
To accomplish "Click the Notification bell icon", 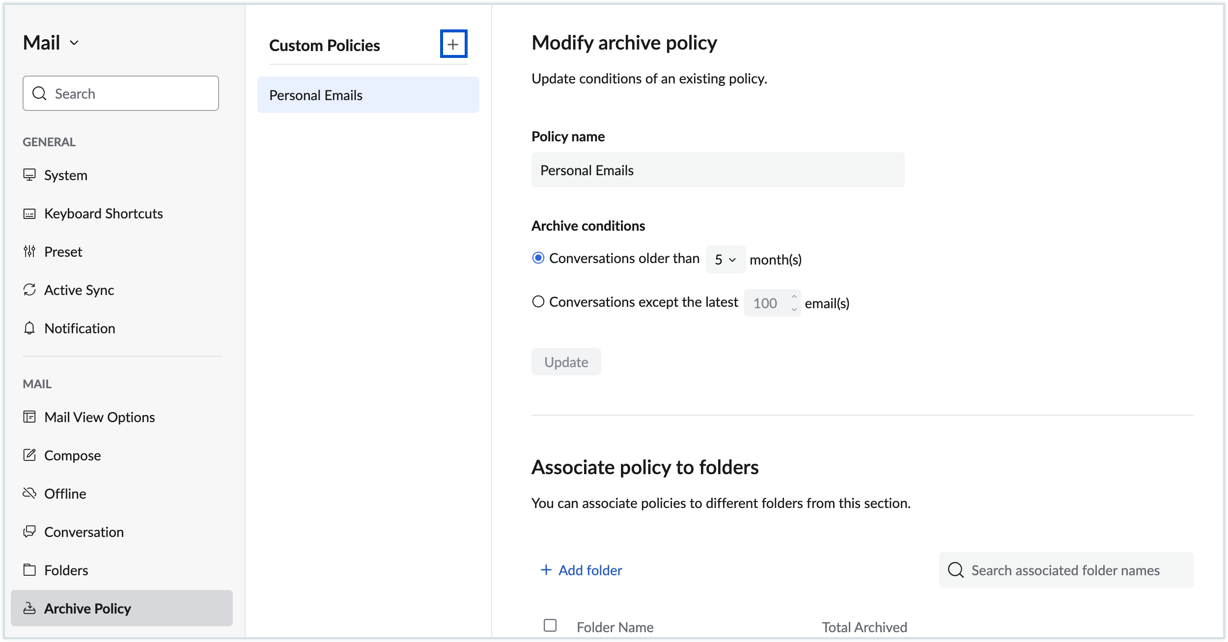I will click(29, 328).
